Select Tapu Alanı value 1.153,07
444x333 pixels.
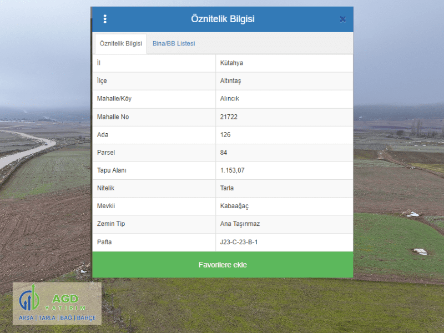232,170
